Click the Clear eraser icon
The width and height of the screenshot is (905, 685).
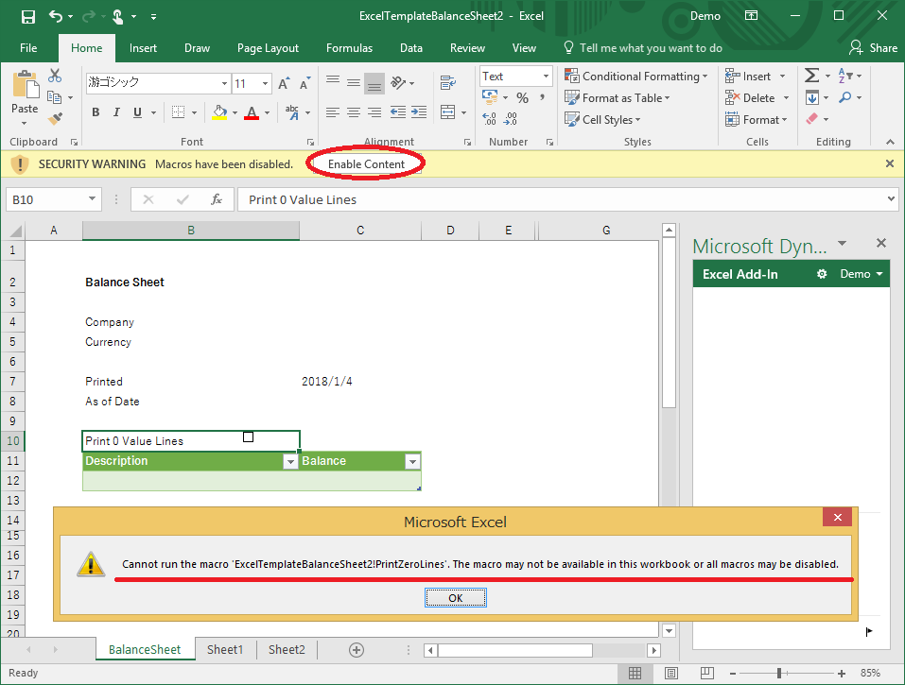pyautogui.click(x=811, y=119)
